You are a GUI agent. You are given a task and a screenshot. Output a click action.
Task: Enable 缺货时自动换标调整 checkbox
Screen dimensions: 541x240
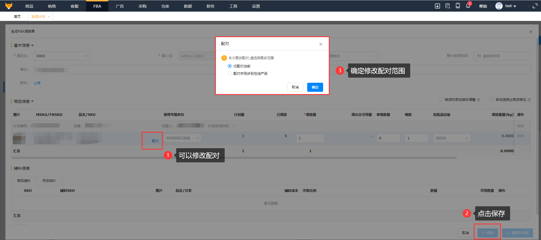441,99
